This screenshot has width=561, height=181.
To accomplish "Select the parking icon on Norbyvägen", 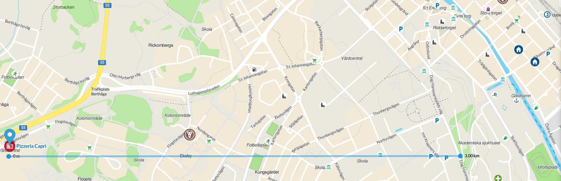I will pos(437,121).
